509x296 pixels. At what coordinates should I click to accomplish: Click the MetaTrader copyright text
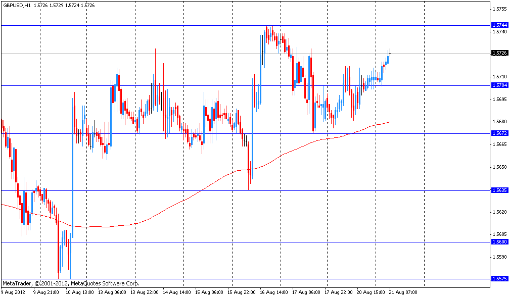point(71,283)
